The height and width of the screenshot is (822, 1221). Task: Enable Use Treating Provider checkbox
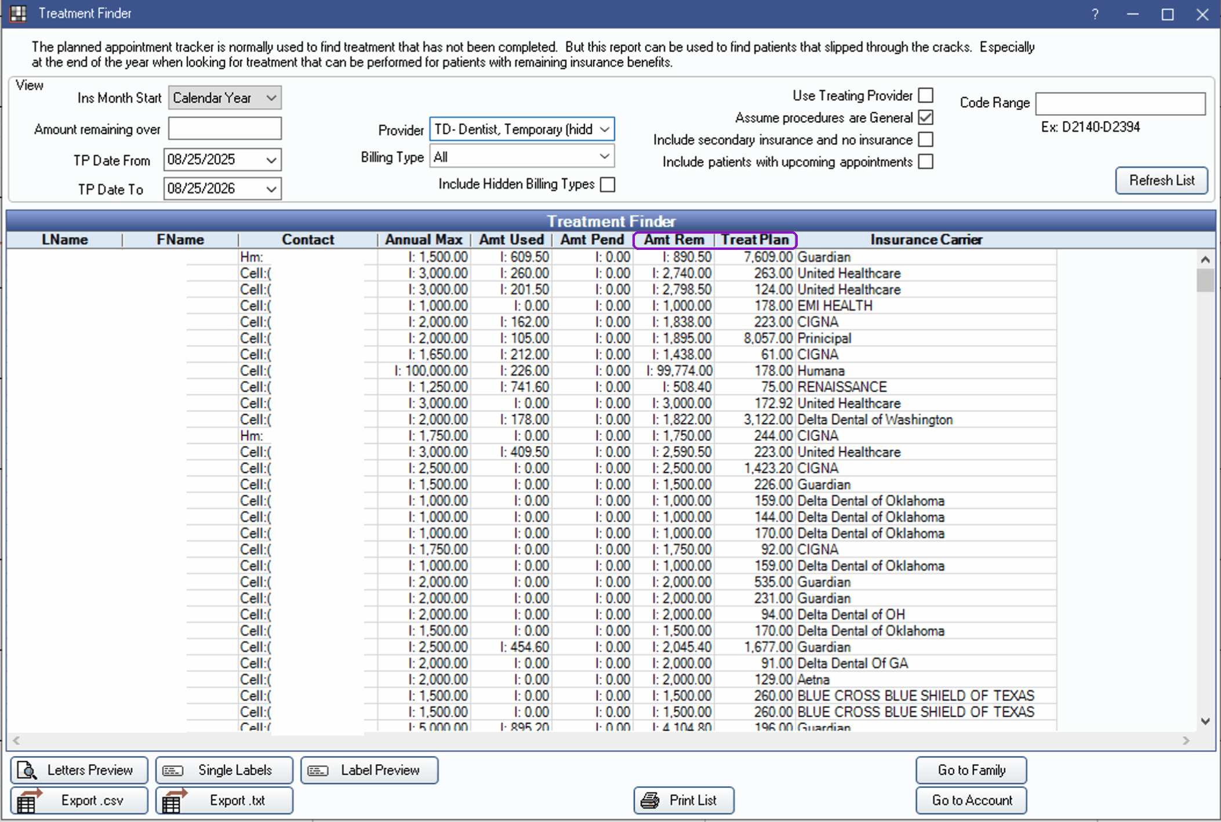coord(926,95)
